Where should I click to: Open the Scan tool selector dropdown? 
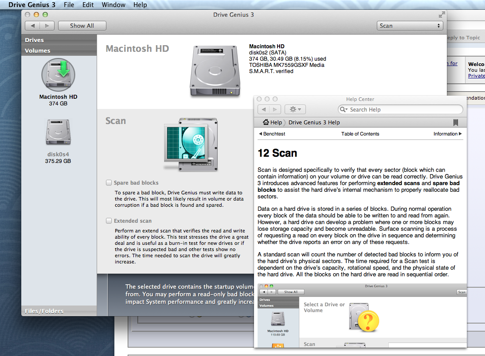pos(410,26)
